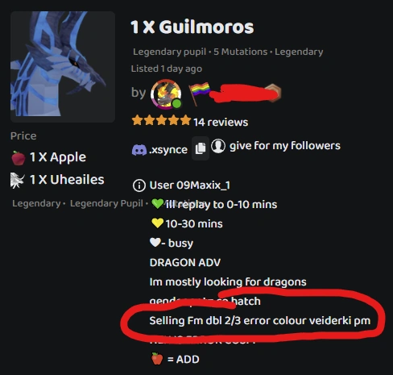The width and height of the screenshot is (393, 375).
Task: Click the person silhouette icon by give for my followers
Action: click(218, 146)
